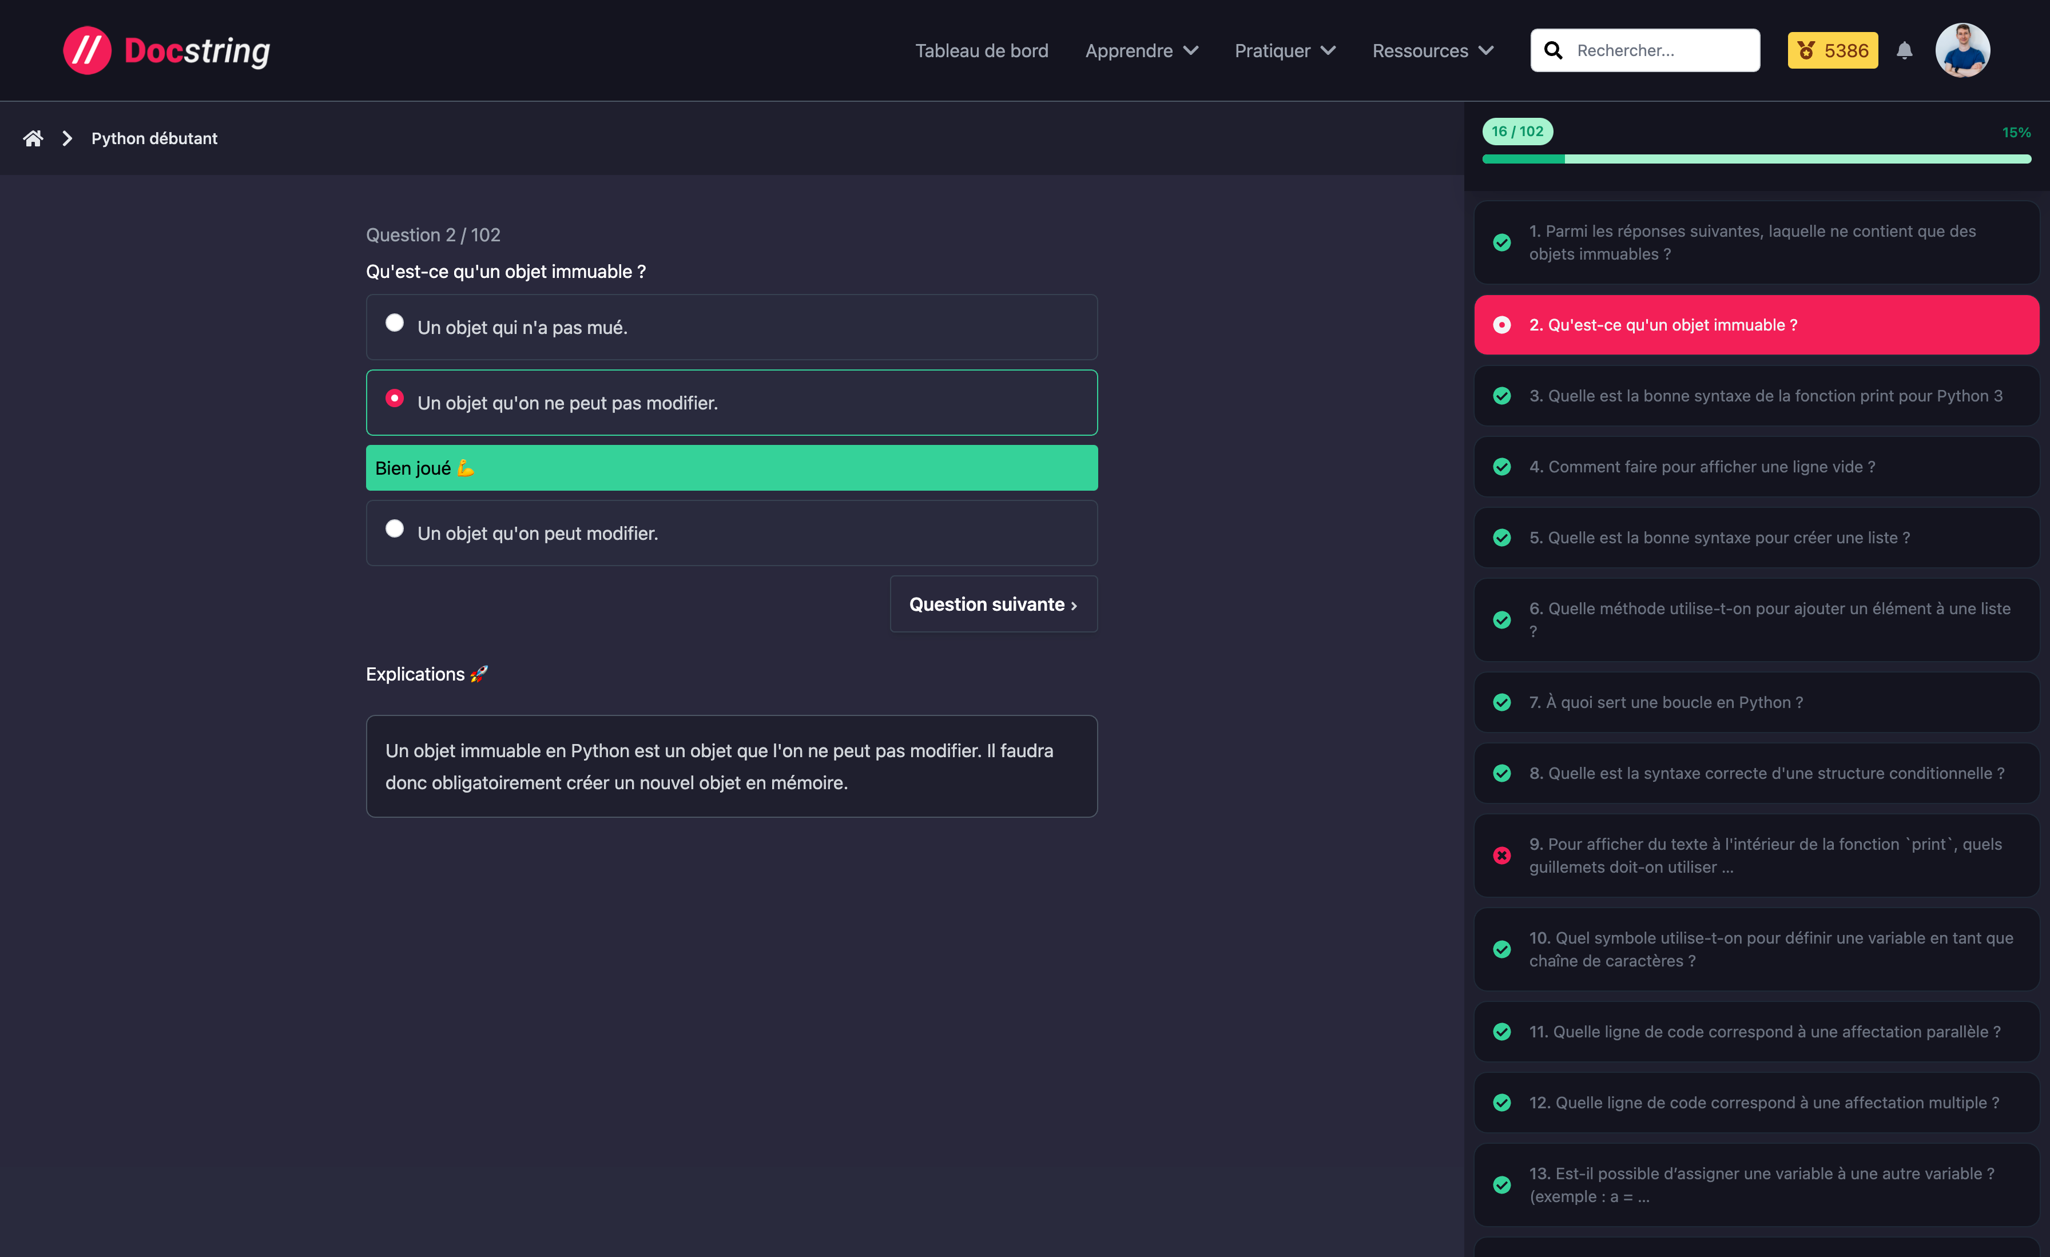
Task: Expand the Pratiquer dropdown menu
Action: pos(1285,51)
